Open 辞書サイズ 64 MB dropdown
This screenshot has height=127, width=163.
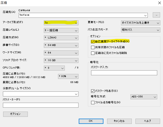61,45
